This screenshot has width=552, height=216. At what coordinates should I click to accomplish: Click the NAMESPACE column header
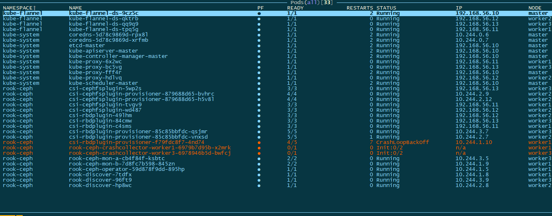[19, 8]
